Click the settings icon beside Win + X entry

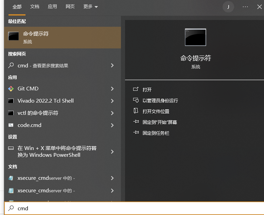pos(11,148)
